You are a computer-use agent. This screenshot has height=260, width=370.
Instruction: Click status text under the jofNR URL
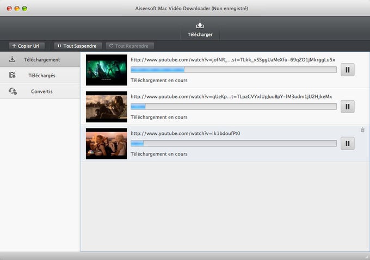(x=159, y=80)
